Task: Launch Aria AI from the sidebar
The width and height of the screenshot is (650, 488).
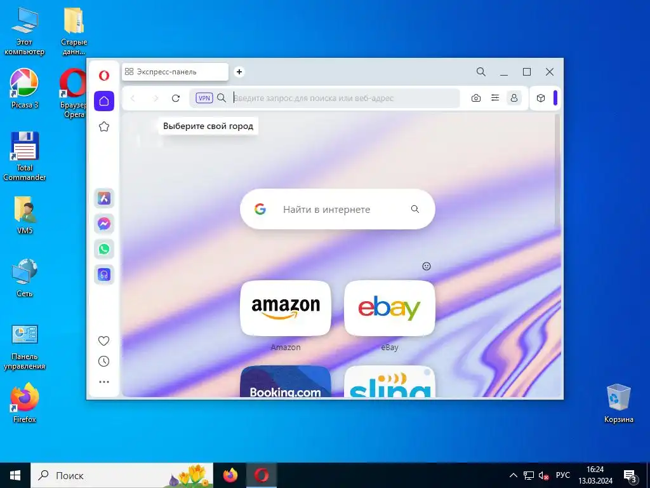Action: (x=104, y=198)
